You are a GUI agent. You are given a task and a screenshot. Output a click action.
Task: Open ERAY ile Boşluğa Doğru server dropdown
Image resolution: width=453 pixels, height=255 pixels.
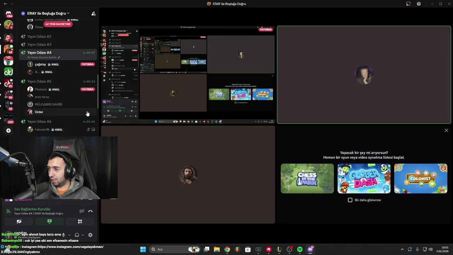48,13
